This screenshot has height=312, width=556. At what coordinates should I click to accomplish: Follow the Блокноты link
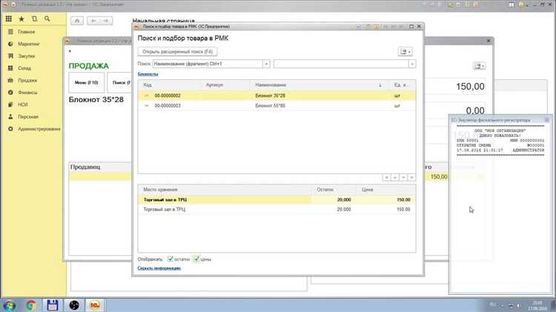click(x=148, y=74)
